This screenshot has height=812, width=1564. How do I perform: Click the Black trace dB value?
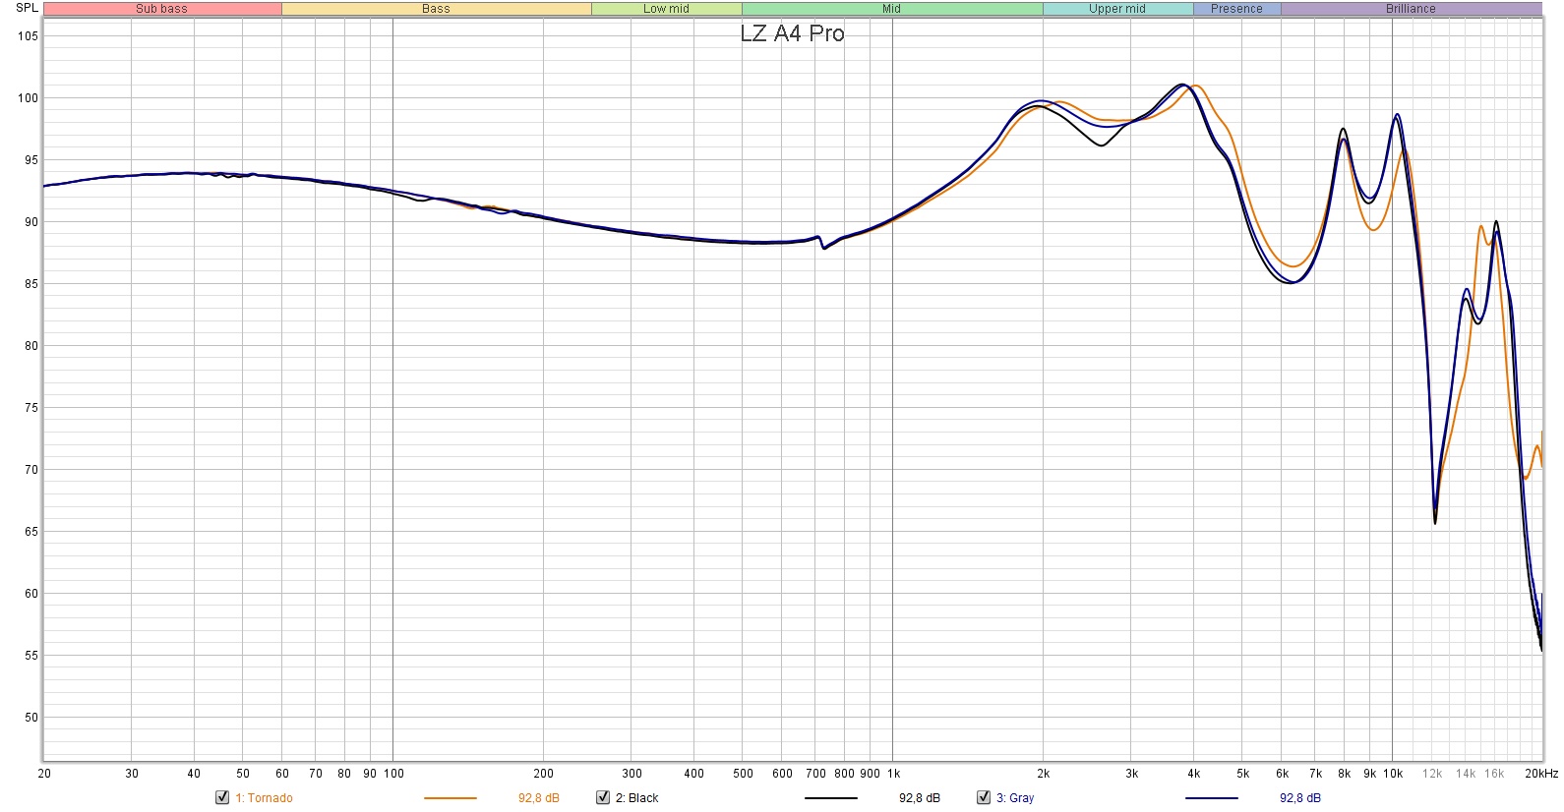pos(919,798)
